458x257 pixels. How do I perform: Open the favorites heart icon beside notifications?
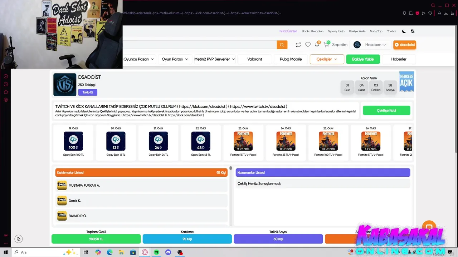click(x=308, y=45)
